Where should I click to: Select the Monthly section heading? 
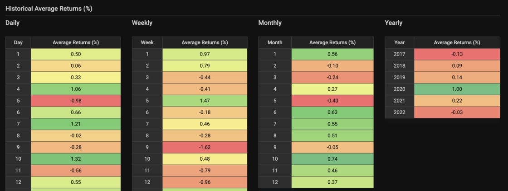pyautogui.click(x=270, y=23)
